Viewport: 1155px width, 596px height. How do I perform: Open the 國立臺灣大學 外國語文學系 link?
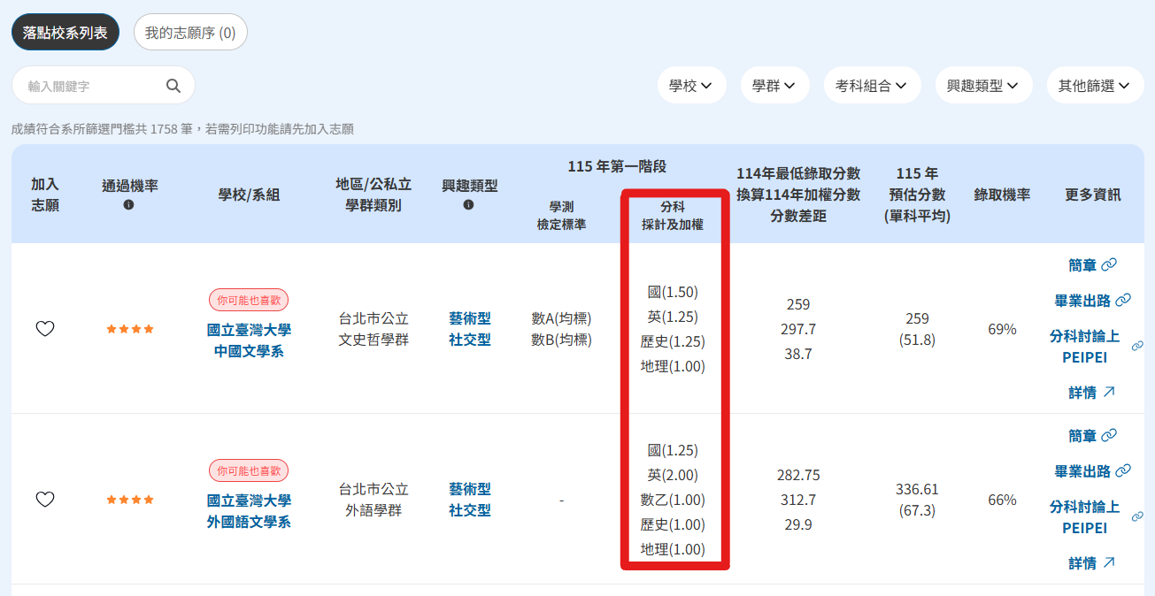(249, 511)
